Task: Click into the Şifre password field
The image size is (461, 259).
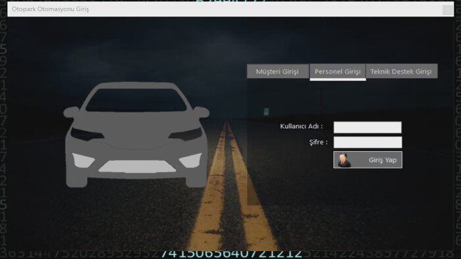Action: (367, 142)
